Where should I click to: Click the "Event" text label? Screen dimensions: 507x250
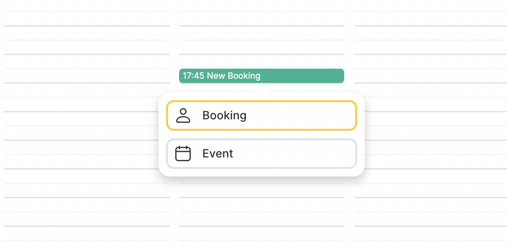pos(218,154)
